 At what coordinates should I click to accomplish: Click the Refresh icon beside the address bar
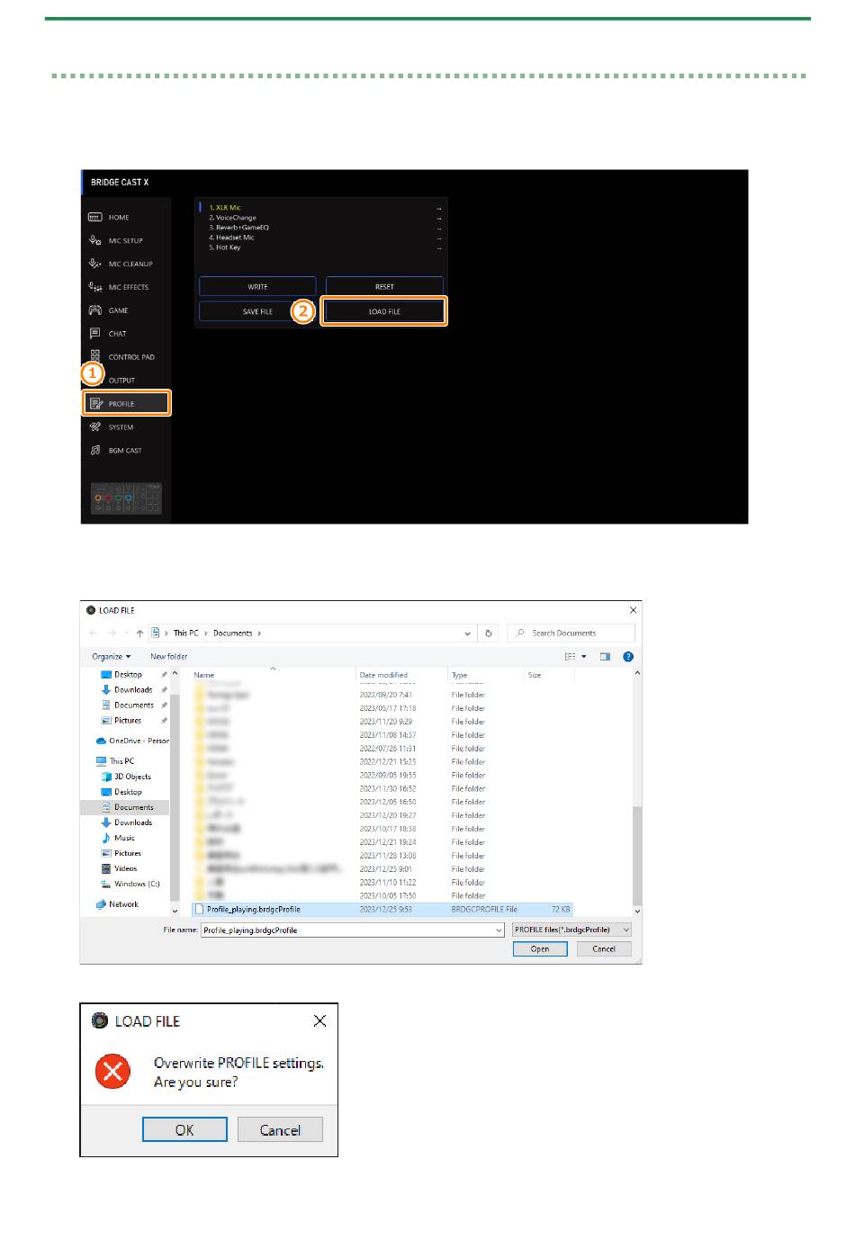click(489, 633)
